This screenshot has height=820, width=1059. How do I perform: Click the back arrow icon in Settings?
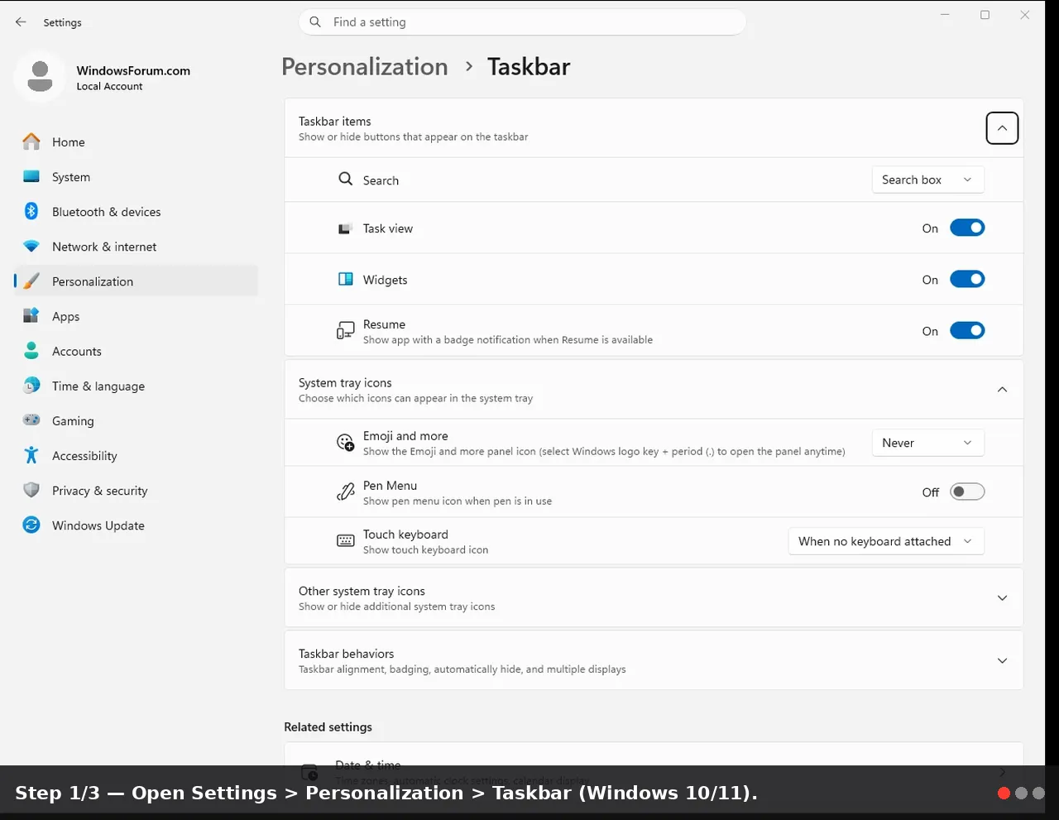(21, 22)
